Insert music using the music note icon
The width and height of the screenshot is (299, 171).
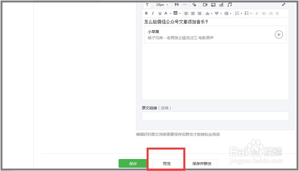tap(229, 4)
